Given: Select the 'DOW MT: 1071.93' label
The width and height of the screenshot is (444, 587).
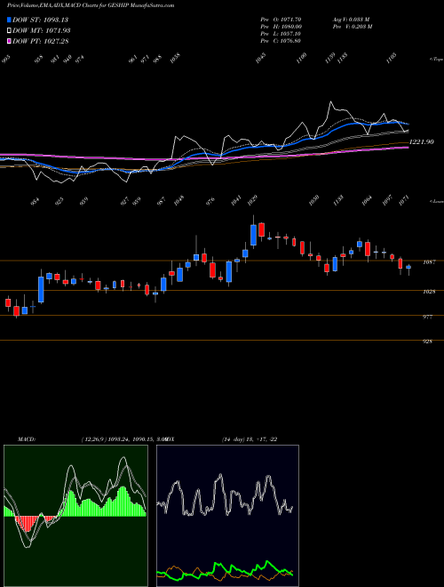Looking at the screenshot, I should coord(41,31).
